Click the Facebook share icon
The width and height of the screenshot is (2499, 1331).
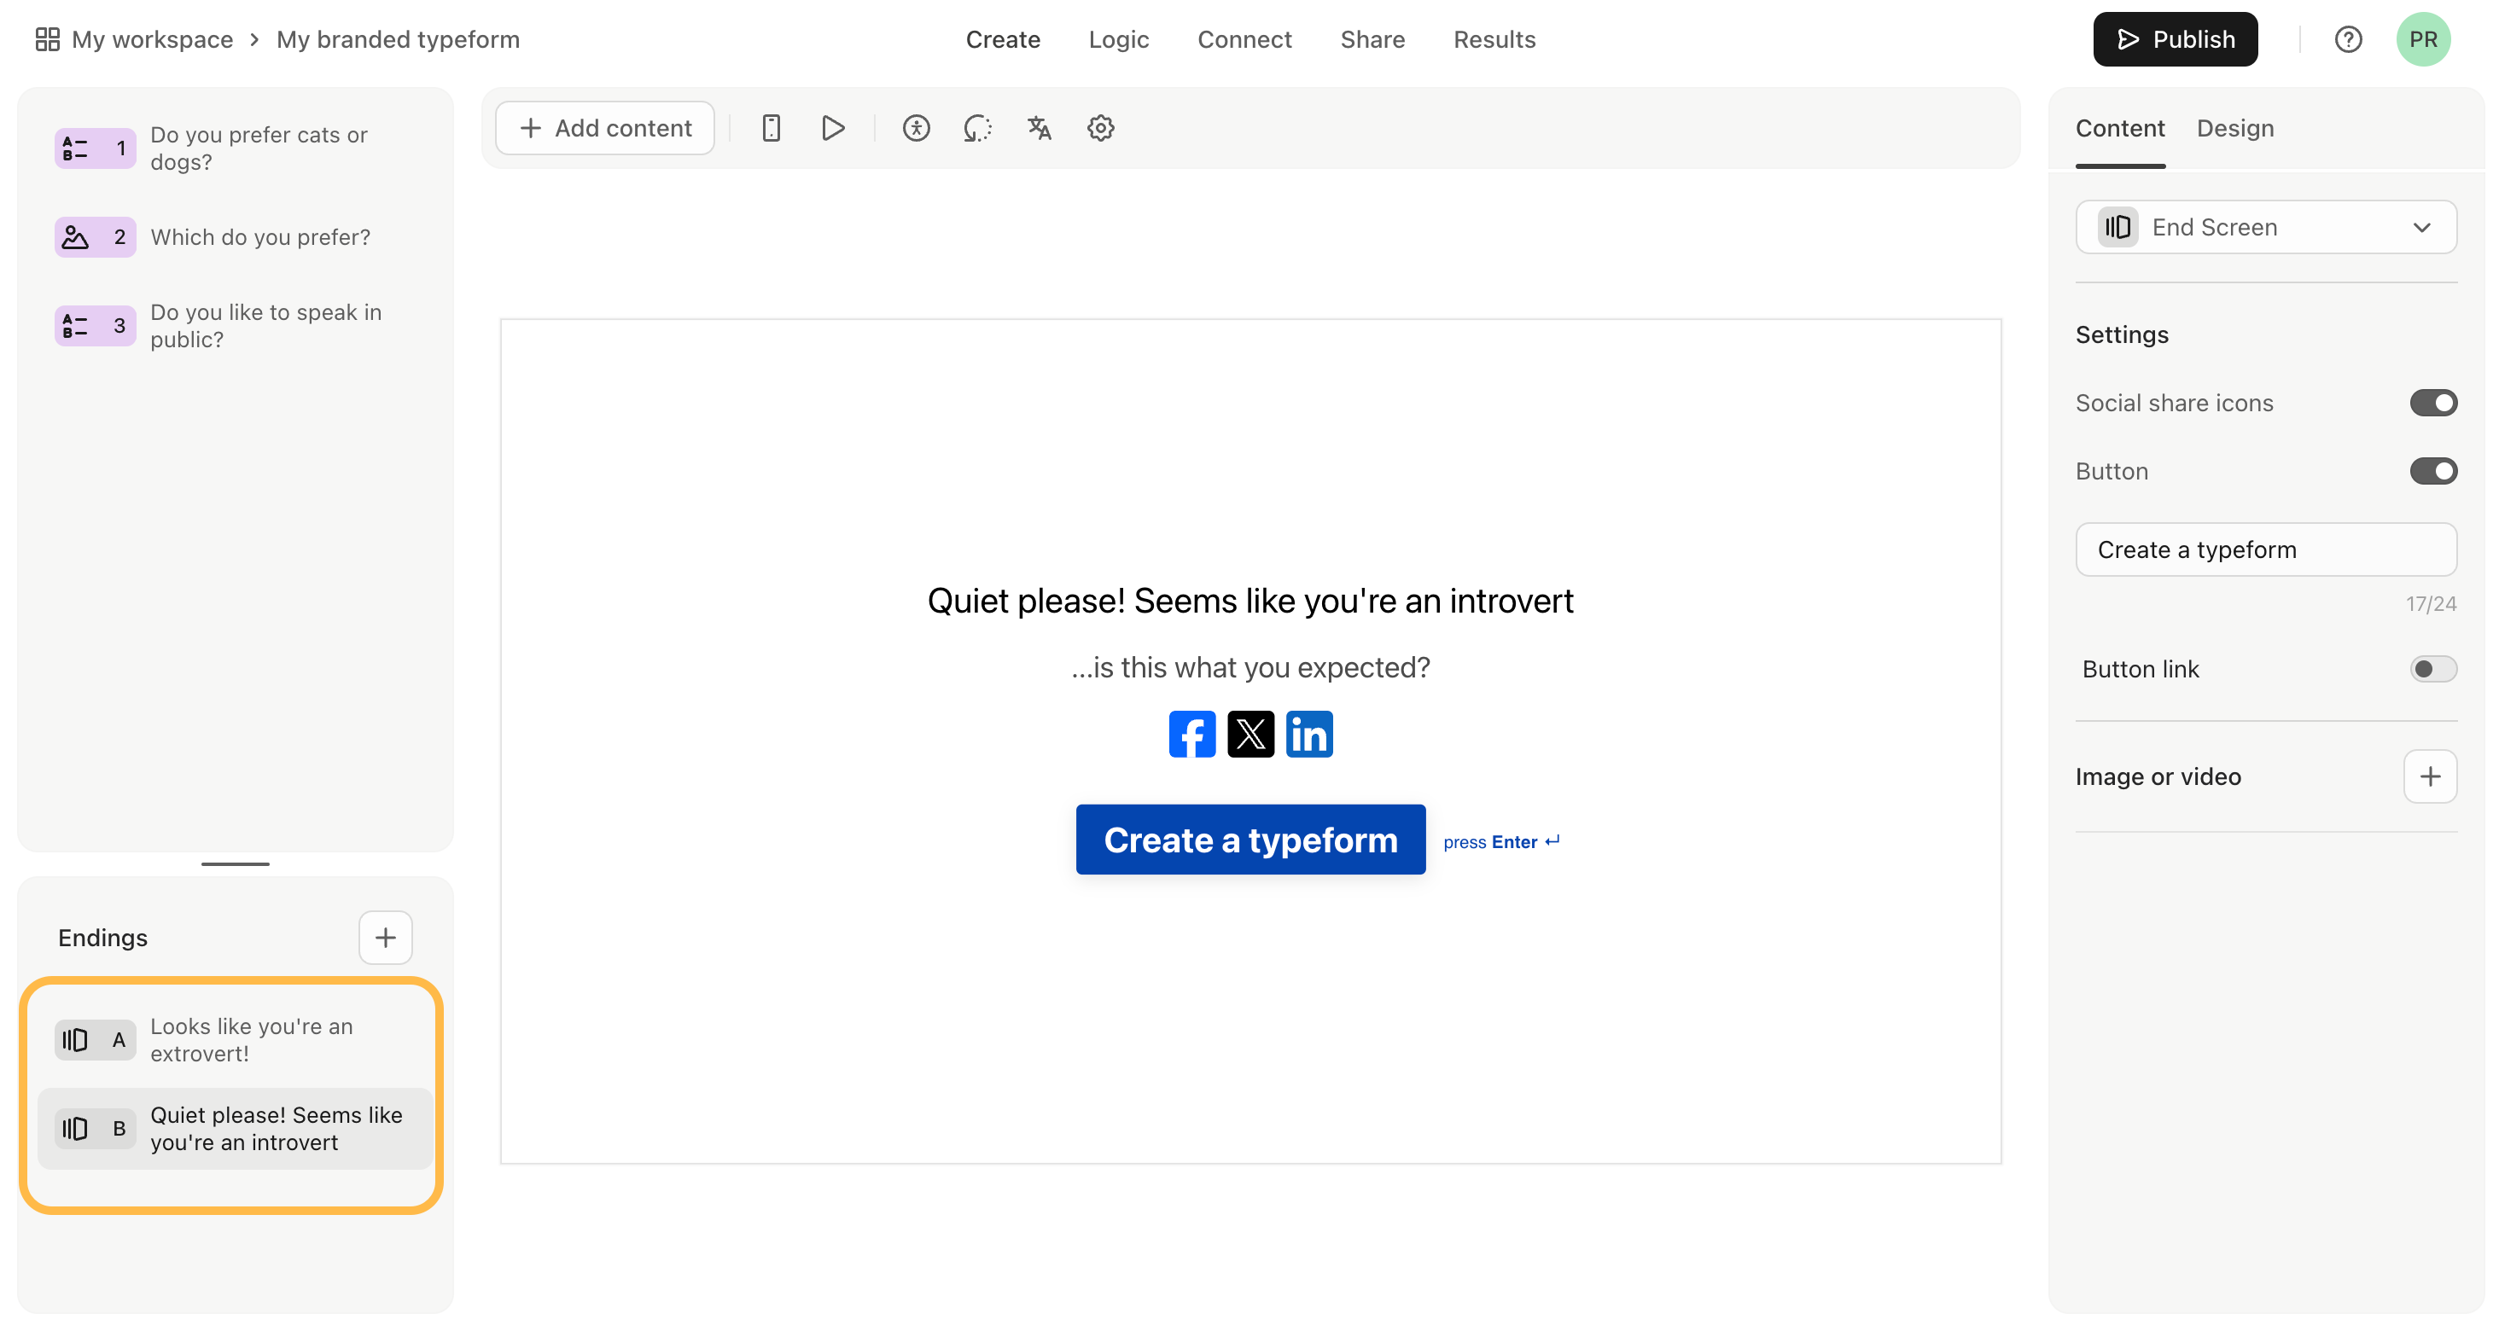1191,735
